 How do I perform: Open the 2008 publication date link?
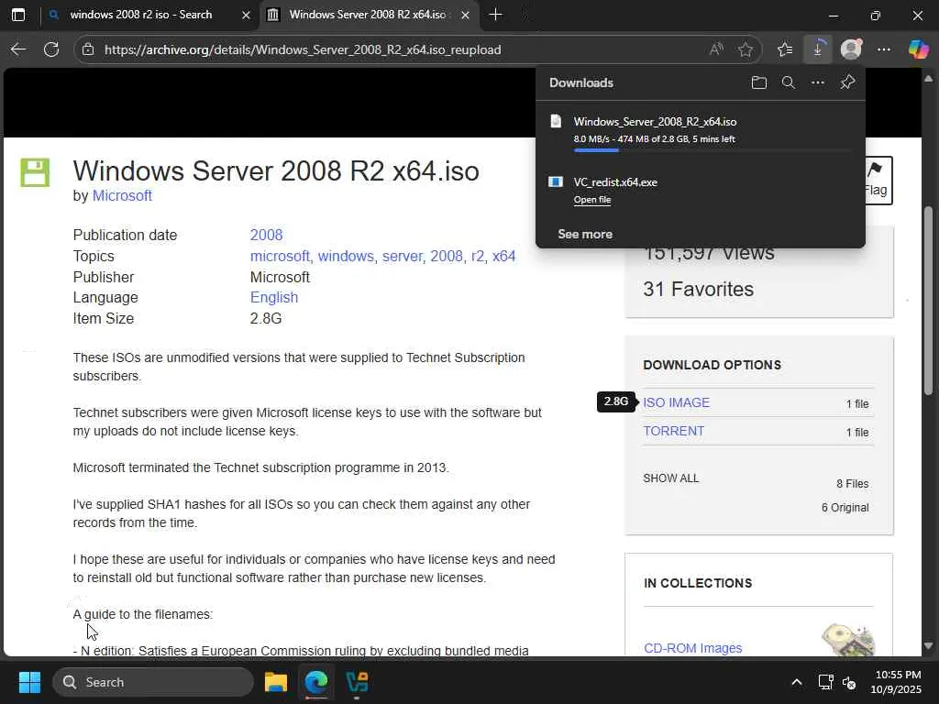tap(267, 235)
